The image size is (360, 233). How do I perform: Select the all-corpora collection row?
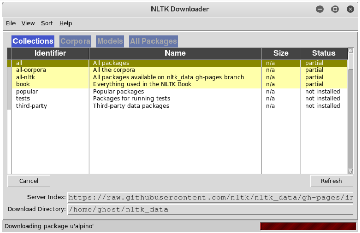tap(177, 70)
